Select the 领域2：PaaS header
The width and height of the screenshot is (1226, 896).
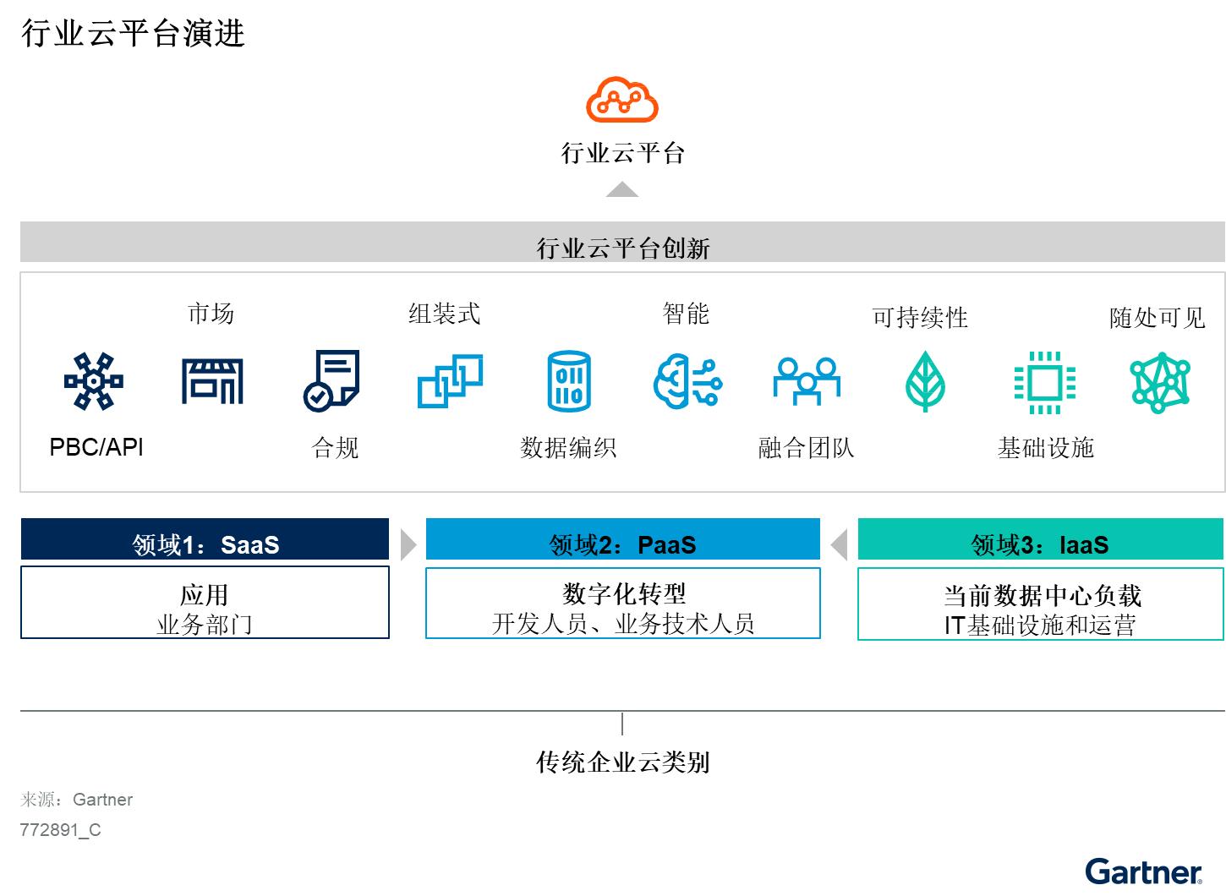click(x=623, y=539)
